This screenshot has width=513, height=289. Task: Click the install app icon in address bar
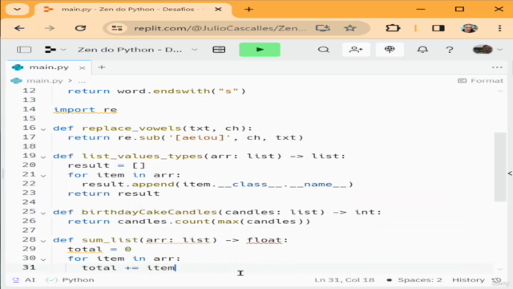point(322,28)
